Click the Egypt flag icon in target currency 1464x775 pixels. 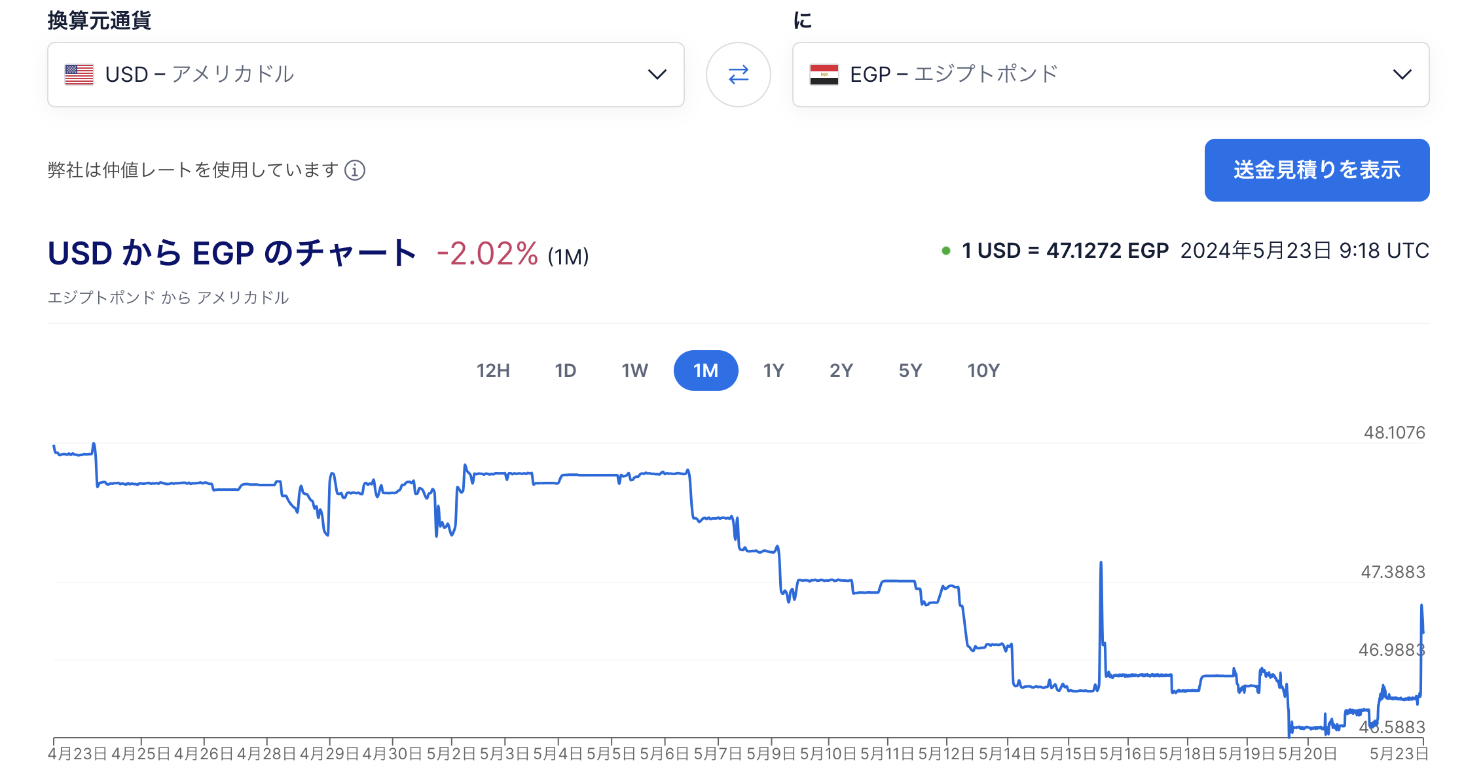point(824,75)
